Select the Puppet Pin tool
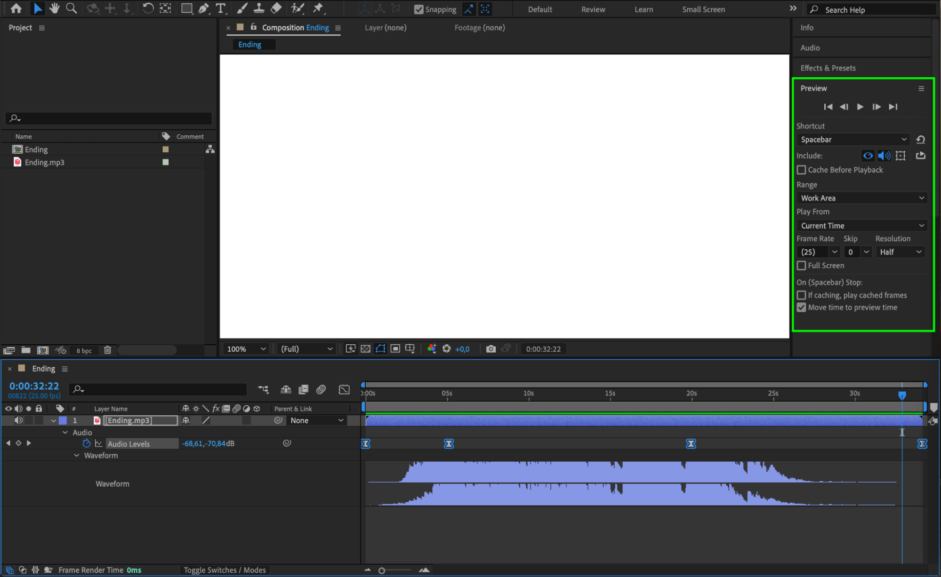Screen dimensions: 941x577 [x=318, y=8]
